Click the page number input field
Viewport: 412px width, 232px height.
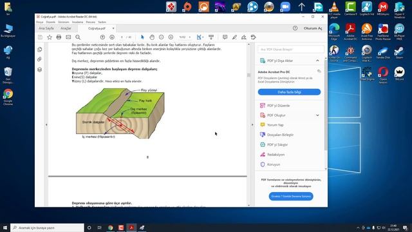[x=122, y=37]
